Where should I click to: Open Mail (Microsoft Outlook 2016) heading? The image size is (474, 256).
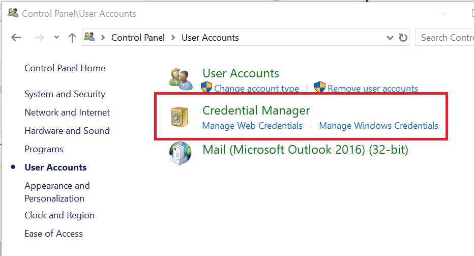305,150
